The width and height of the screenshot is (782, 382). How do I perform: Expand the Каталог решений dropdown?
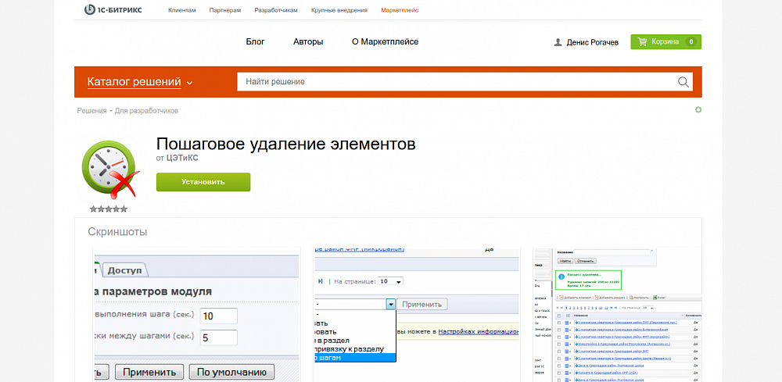(x=140, y=82)
